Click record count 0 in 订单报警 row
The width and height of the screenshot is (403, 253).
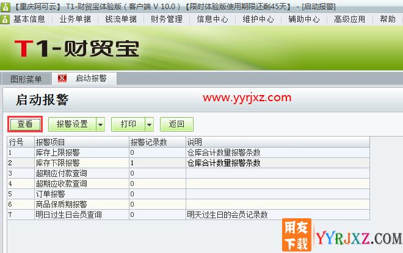point(158,194)
